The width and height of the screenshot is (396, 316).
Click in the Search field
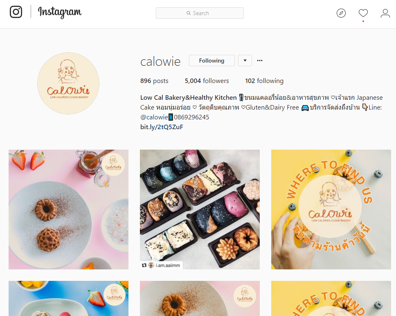tap(200, 13)
